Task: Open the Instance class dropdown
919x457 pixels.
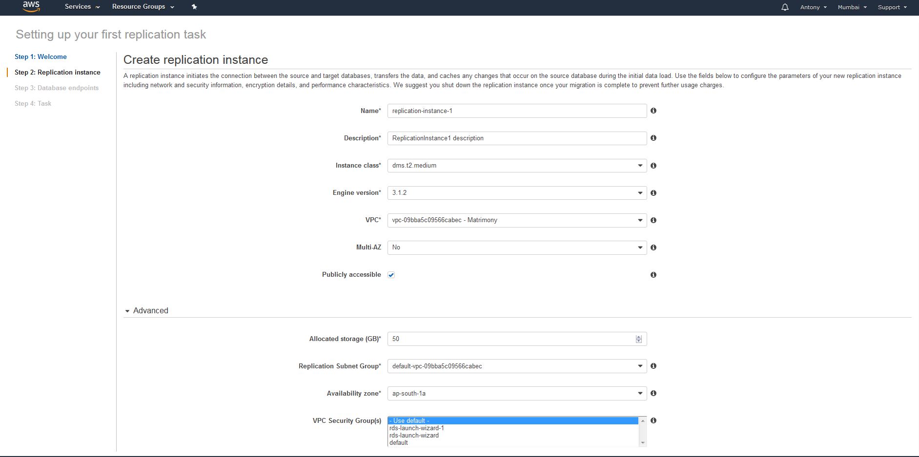Action: [x=516, y=166]
